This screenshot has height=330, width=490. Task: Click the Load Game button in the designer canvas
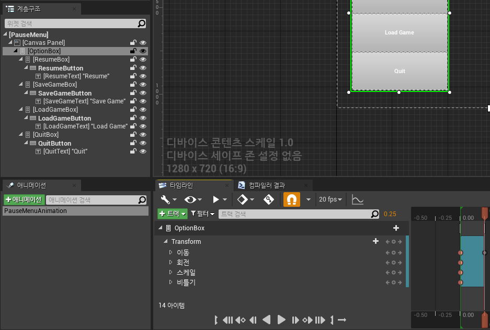(x=400, y=32)
